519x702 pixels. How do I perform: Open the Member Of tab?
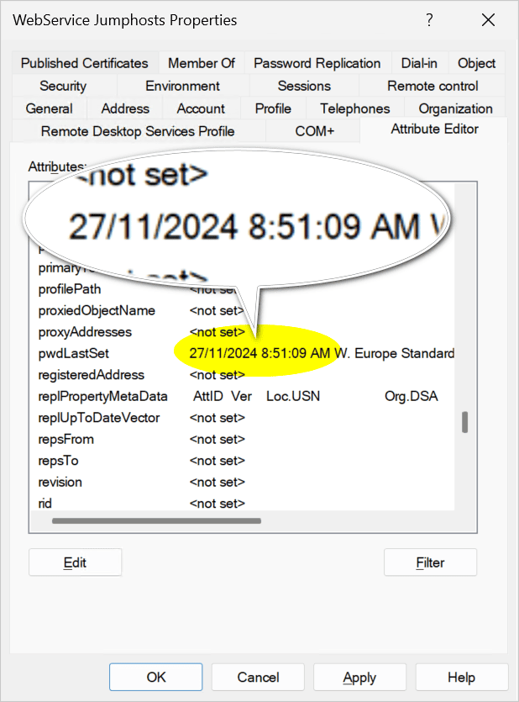pos(202,63)
